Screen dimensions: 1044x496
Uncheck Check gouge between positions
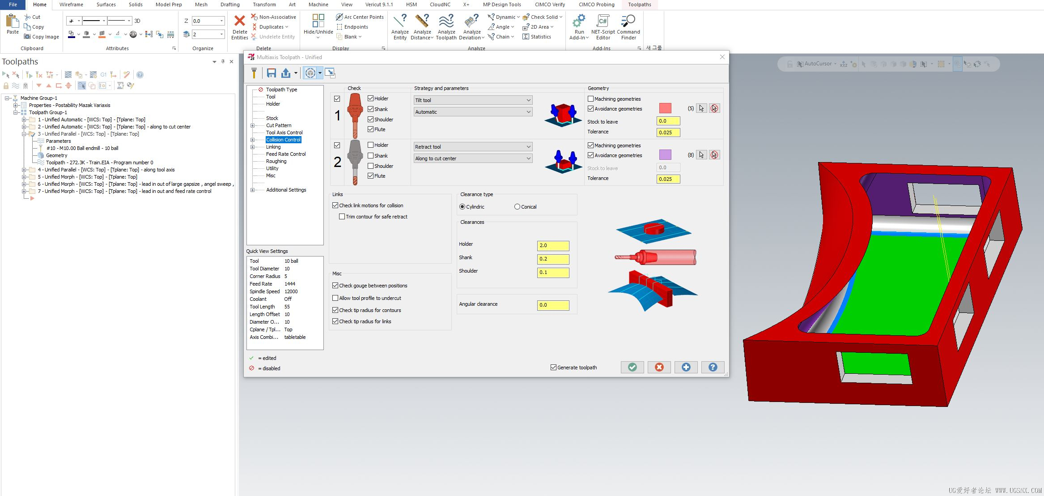point(335,286)
